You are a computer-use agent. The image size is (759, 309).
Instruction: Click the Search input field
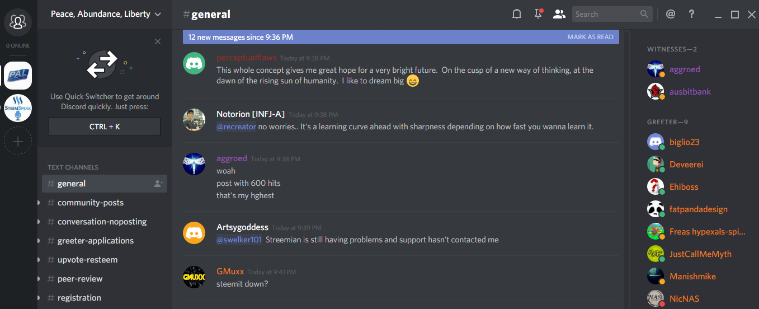(606, 15)
